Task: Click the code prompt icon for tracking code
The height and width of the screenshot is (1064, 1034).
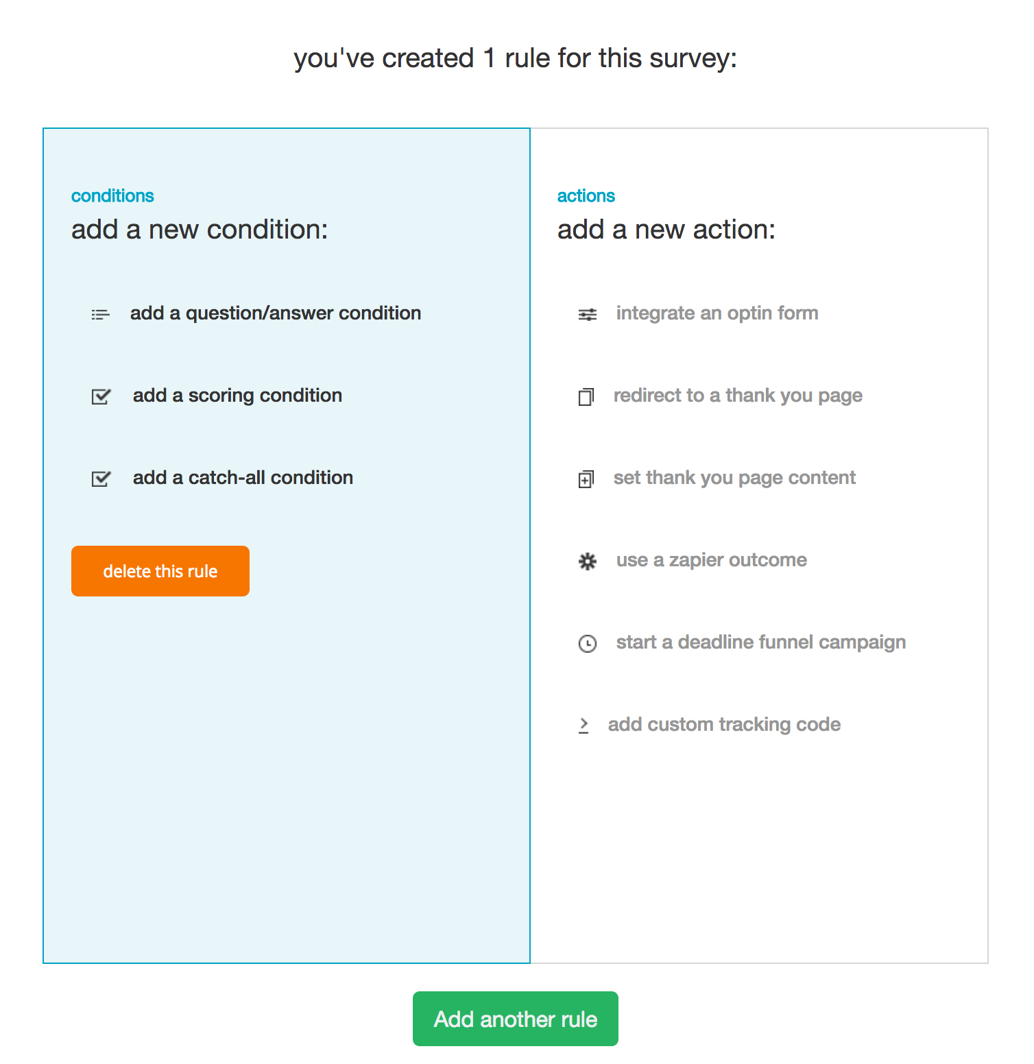Action: click(584, 725)
